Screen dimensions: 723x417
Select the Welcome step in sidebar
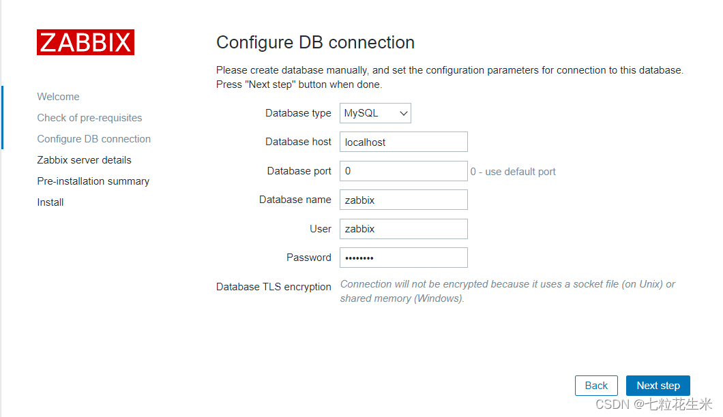click(58, 96)
